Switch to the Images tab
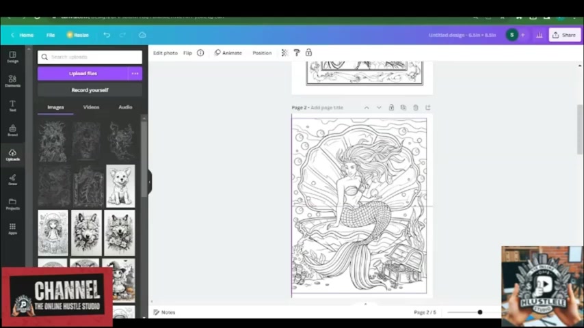The height and width of the screenshot is (328, 584). pos(55,107)
